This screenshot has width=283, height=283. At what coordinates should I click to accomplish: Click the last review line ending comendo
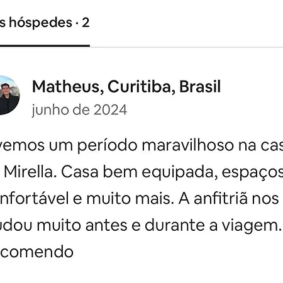click(36, 252)
